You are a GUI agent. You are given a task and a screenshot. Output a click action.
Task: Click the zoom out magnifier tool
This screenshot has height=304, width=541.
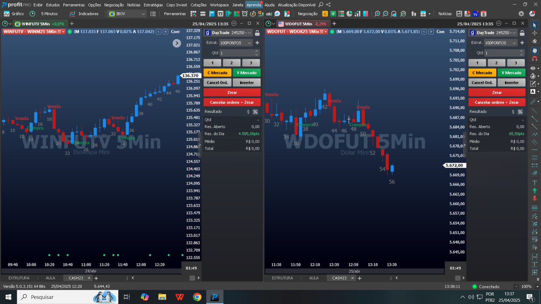[385, 14]
